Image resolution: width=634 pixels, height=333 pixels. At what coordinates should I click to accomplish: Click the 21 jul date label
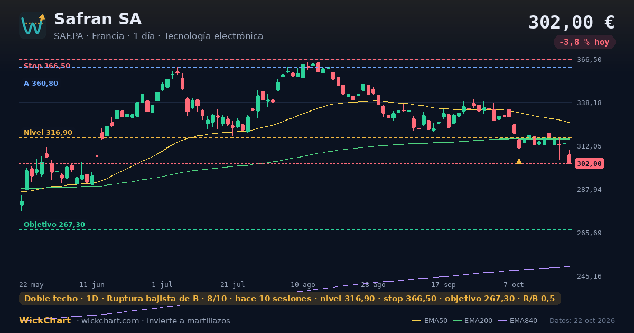[x=232, y=285]
